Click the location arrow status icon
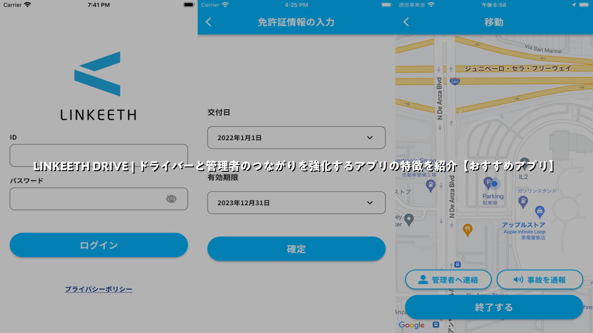 [574, 5]
